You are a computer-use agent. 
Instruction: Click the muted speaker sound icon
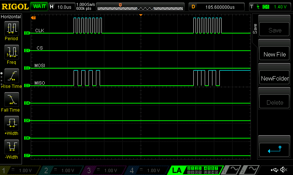tap(283, 170)
